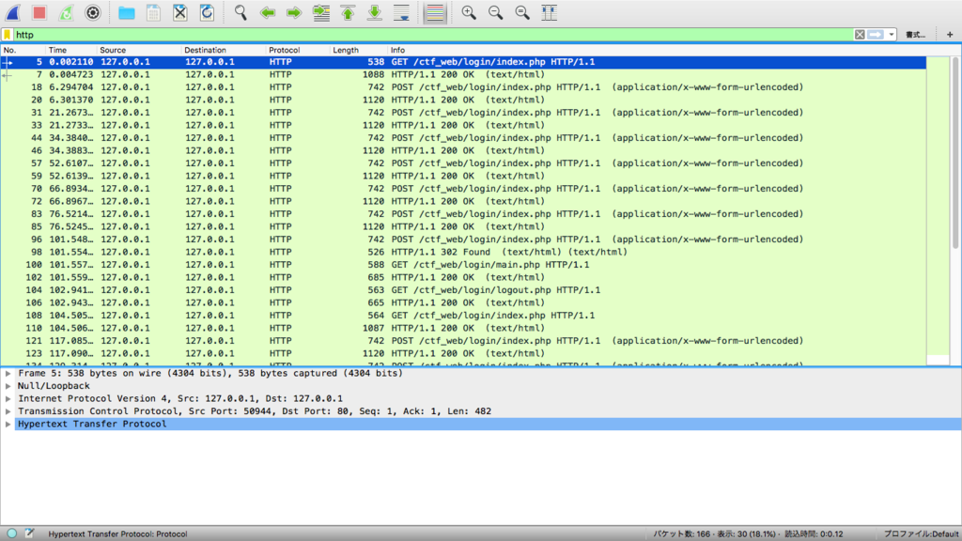This screenshot has height=541, width=962.
Task: Click the packet count status text
Action: point(748,534)
